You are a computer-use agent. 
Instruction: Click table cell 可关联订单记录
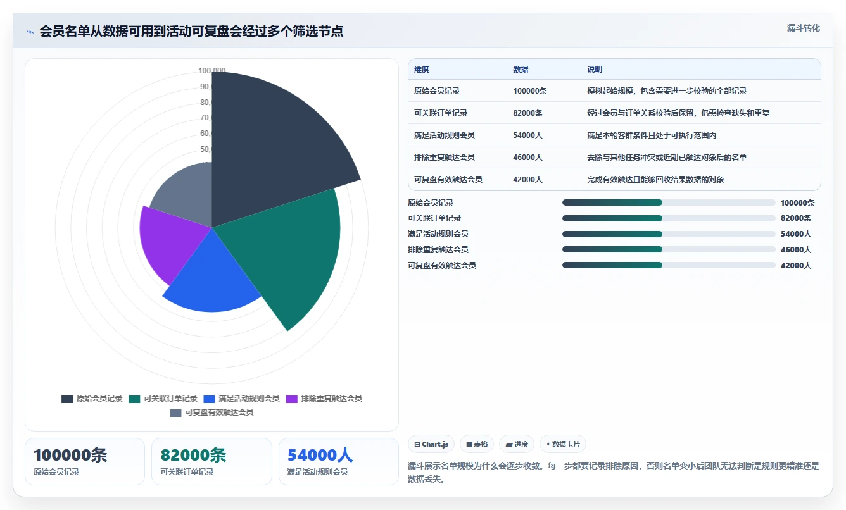441,113
